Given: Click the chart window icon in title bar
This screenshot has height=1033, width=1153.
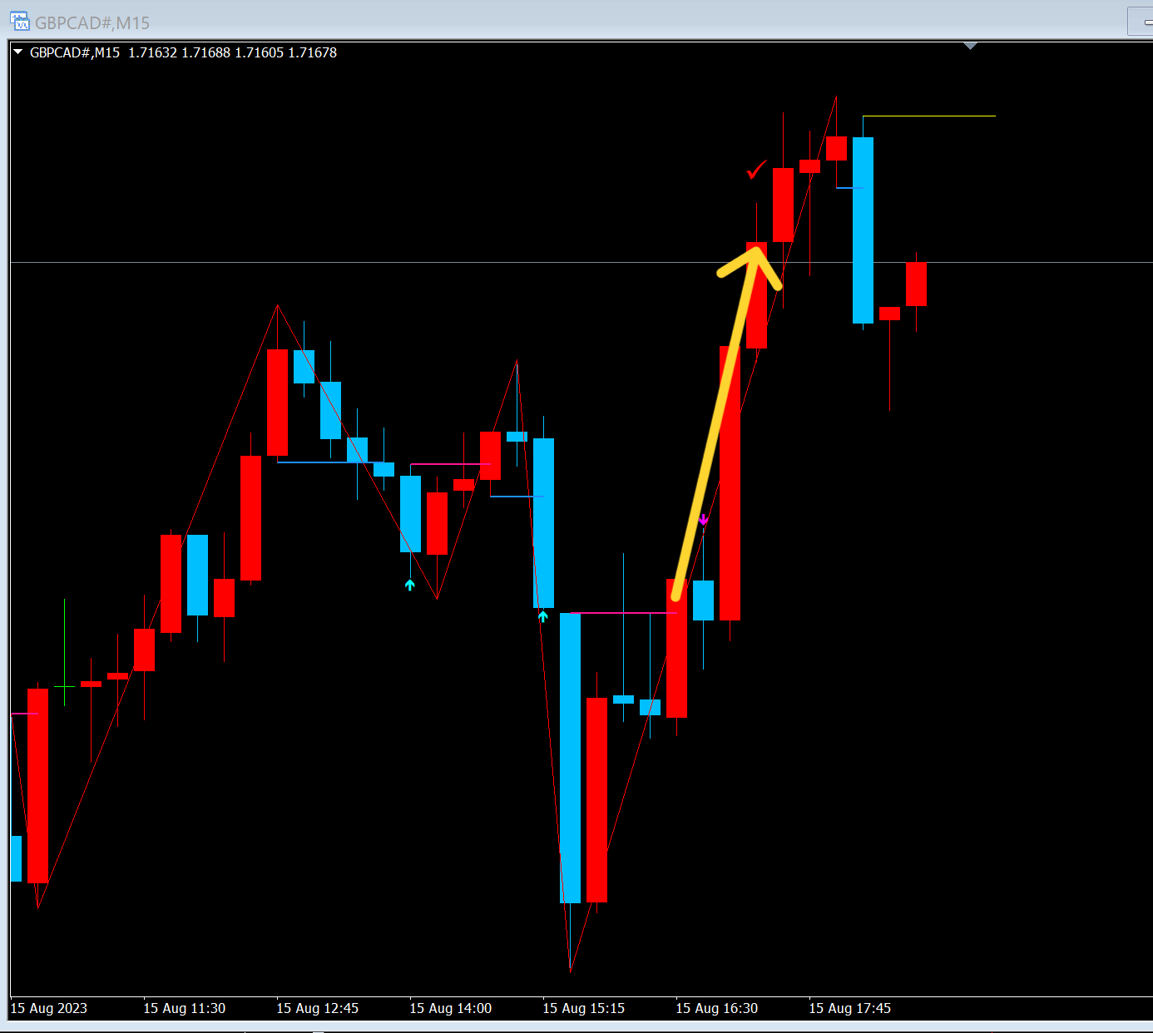Looking at the screenshot, I should 18,22.
